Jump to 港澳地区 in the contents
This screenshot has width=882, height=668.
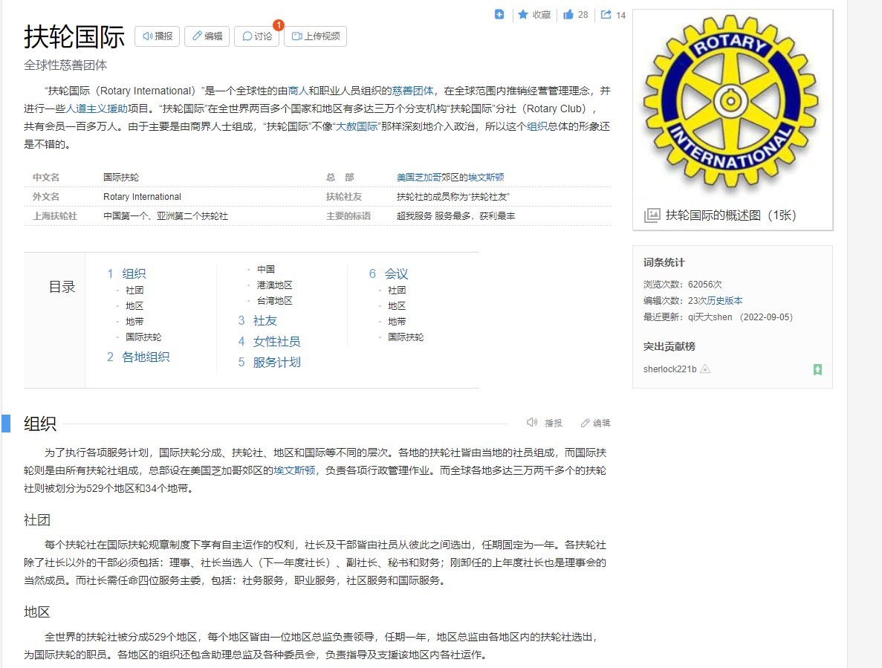[x=274, y=285]
